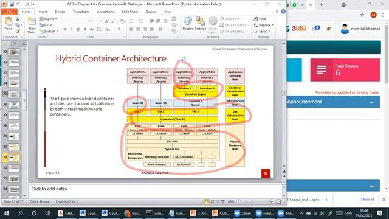Switch to Normal view icon in status bar
This screenshot has width=389, height=219.
207,201
